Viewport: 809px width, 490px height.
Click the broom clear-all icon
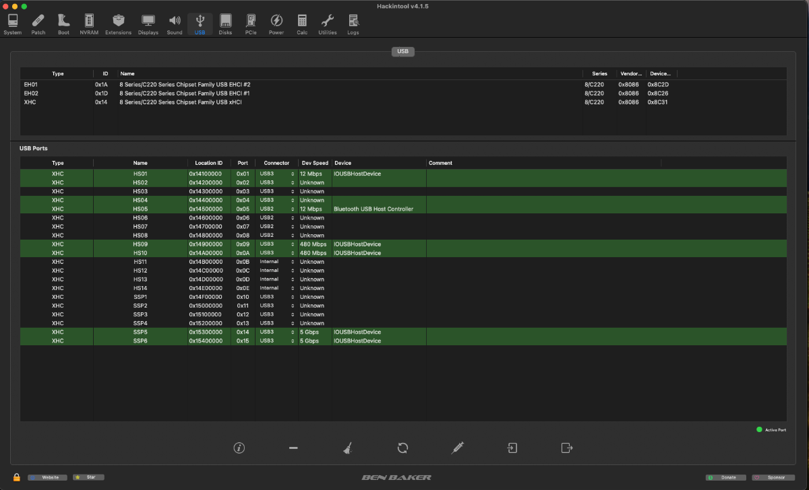[347, 448]
